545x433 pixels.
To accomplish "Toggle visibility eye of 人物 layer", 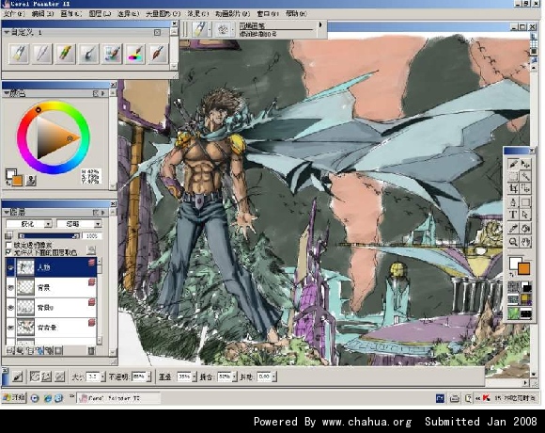I will (x=10, y=267).
